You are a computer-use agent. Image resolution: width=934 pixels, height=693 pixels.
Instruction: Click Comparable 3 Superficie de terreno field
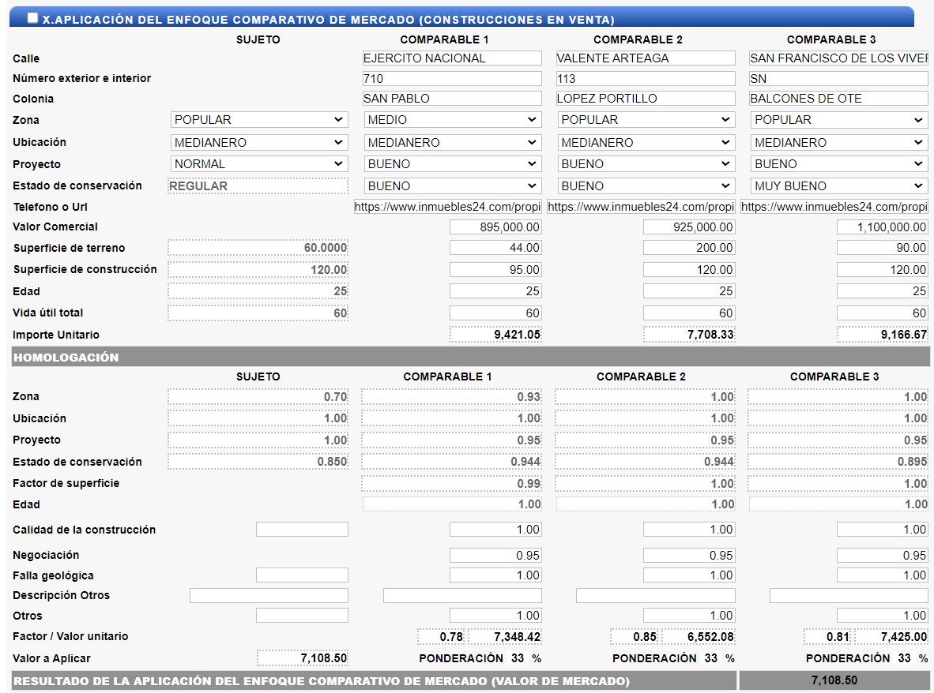click(x=882, y=248)
